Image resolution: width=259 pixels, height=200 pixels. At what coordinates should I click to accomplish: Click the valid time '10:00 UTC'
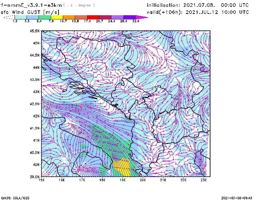(235, 12)
